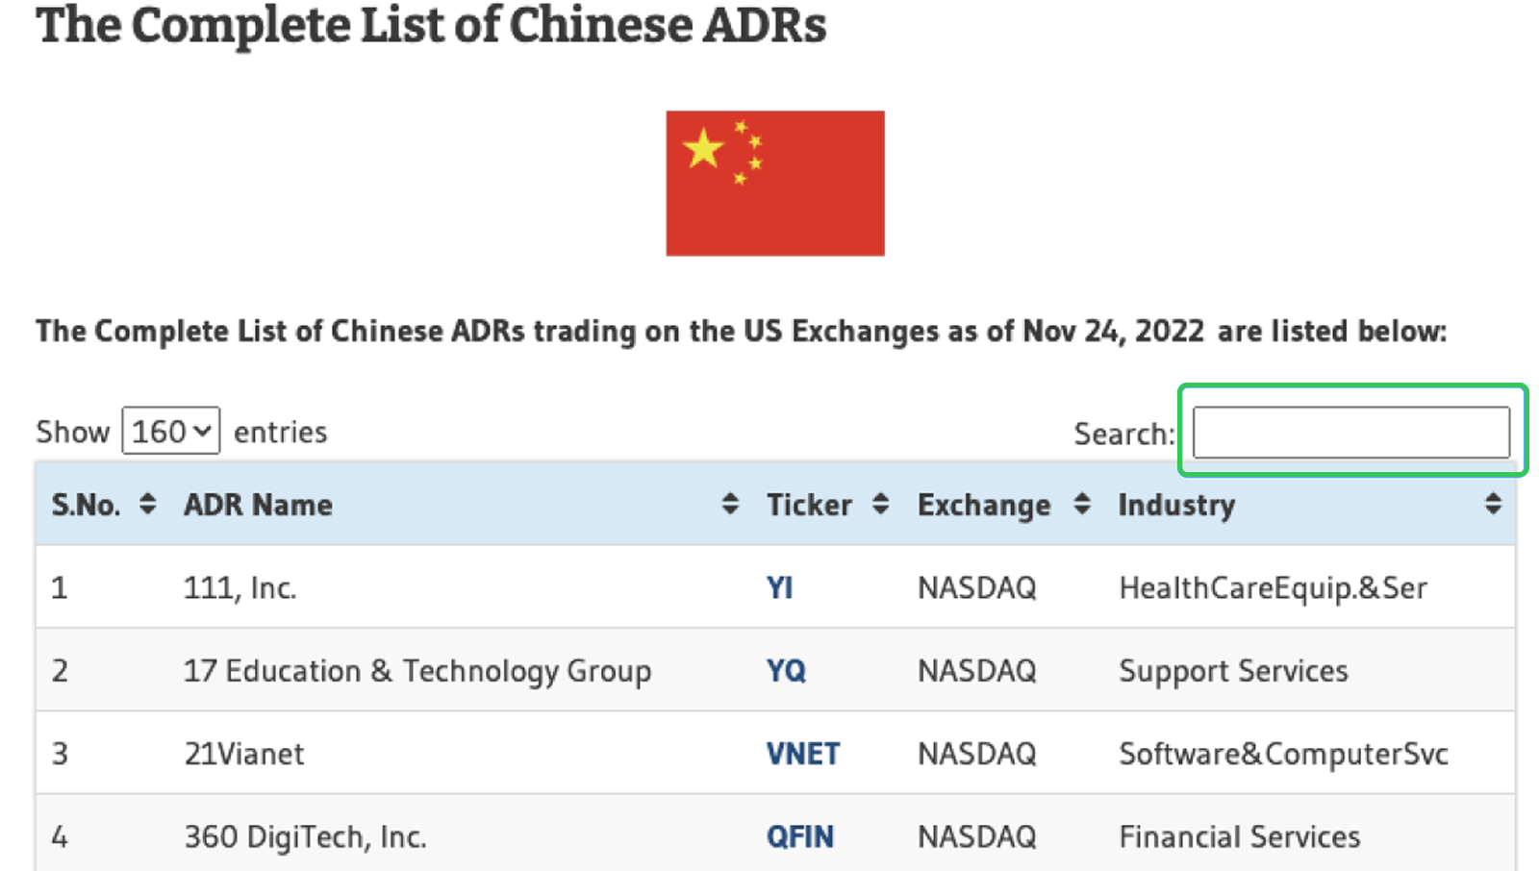Select the HealthCareEquip.&Ser industry cell
The image size is (1539, 871).
(x=1273, y=587)
